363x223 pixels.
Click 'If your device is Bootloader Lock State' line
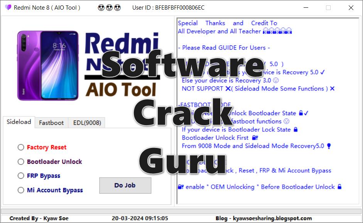[240, 129]
